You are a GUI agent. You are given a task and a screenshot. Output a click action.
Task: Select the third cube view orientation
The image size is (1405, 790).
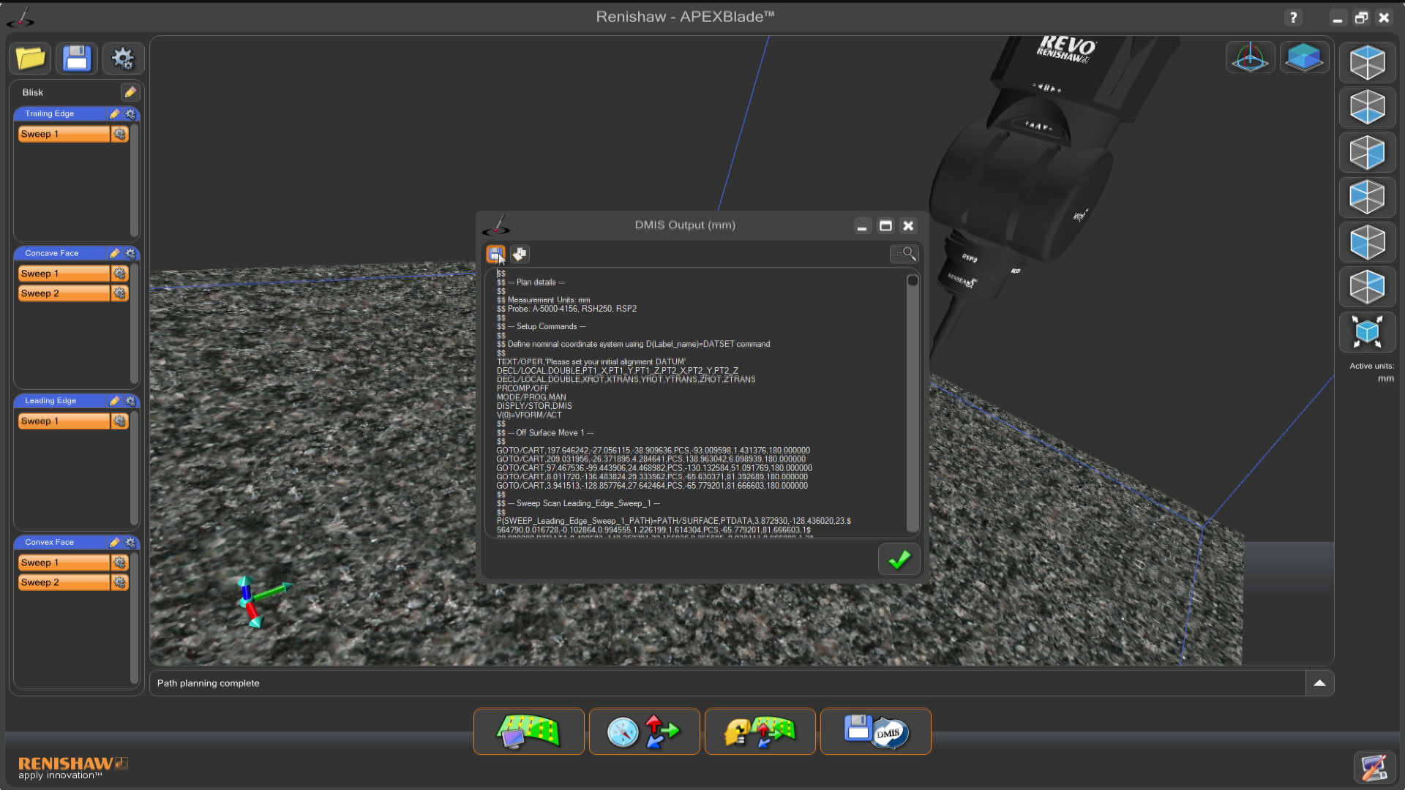1367,153
